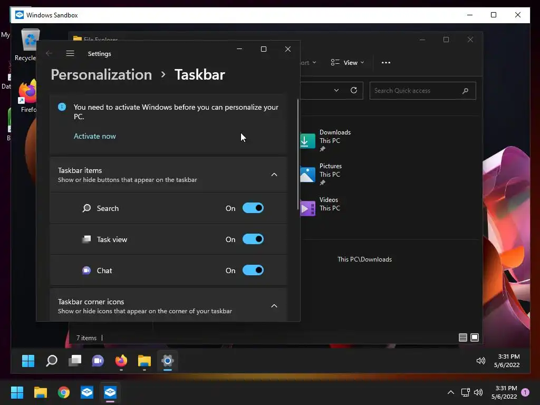Click sandbox volume speaker icon
The image size is (540, 405).
tap(481, 361)
